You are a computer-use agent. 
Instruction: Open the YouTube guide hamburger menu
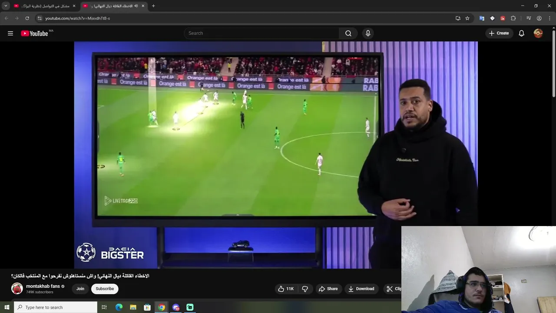coord(10,33)
